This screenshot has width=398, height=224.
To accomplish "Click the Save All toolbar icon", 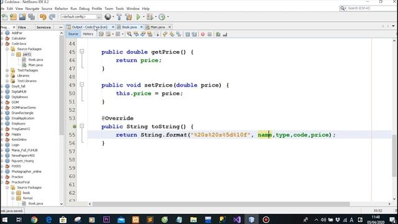I will tap(32, 17).
